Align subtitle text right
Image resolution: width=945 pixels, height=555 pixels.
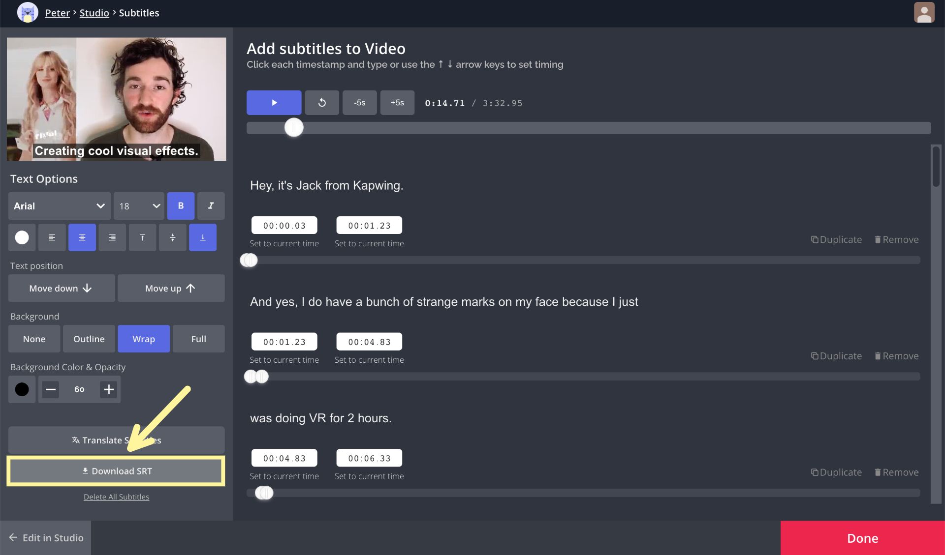click(112, 237)
